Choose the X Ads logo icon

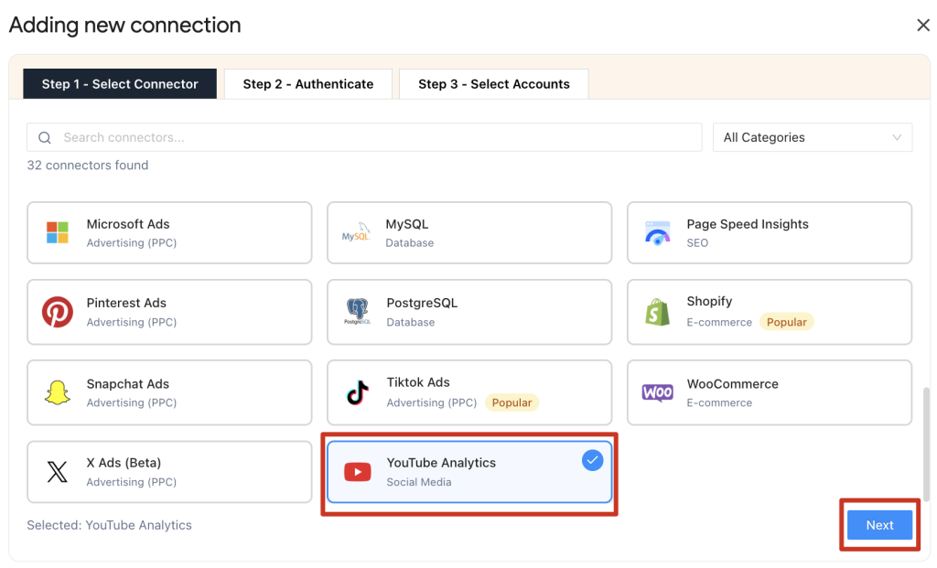58,472
